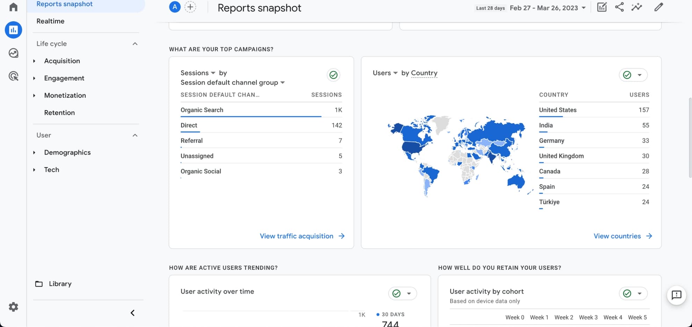This screenshot has width=692, height=327.
Task: Open the Users metric dropdown in country card
Action: 385,73
